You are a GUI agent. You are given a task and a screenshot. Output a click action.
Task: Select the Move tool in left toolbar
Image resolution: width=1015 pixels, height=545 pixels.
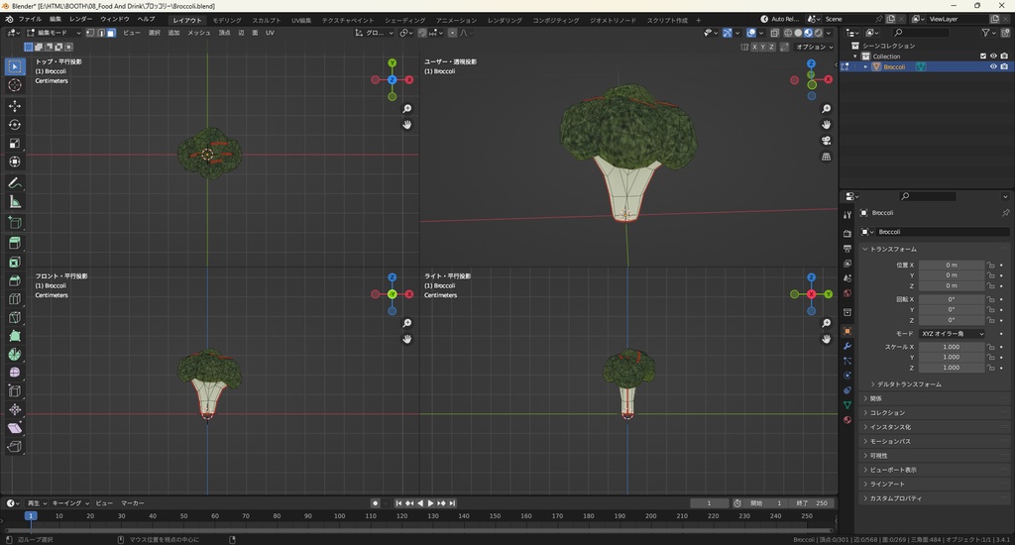(15, 106)
